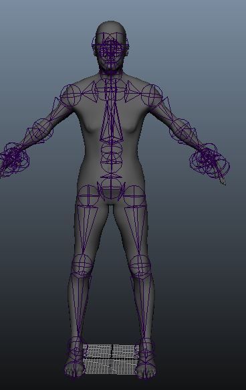Pick the clavicle cone control on screen left
This screenshot has width=246, height=390.
89,92
